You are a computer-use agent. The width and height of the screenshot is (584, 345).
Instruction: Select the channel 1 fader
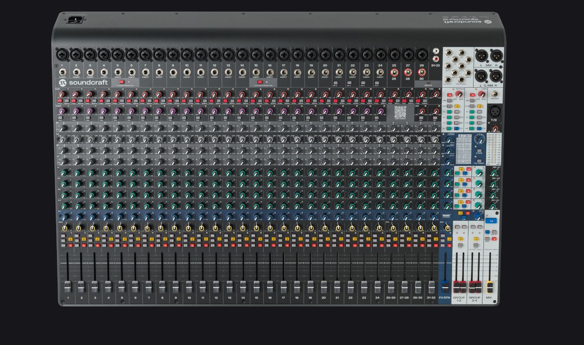(68, 287)
